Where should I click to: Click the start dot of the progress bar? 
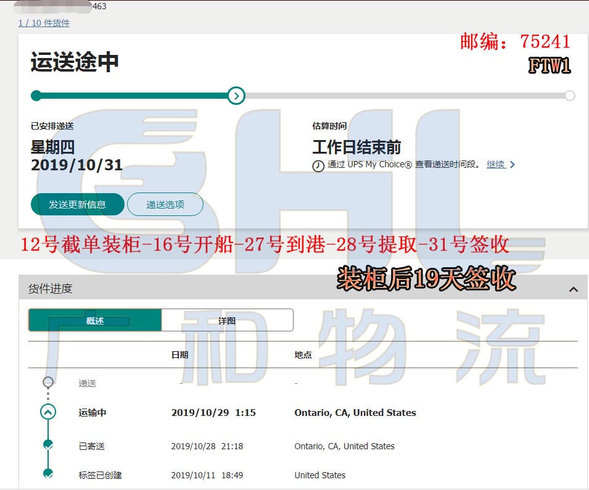(x=36, y=96)
